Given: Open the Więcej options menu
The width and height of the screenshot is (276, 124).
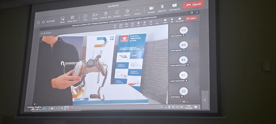Looking at the screenshot, I should 137,11.
